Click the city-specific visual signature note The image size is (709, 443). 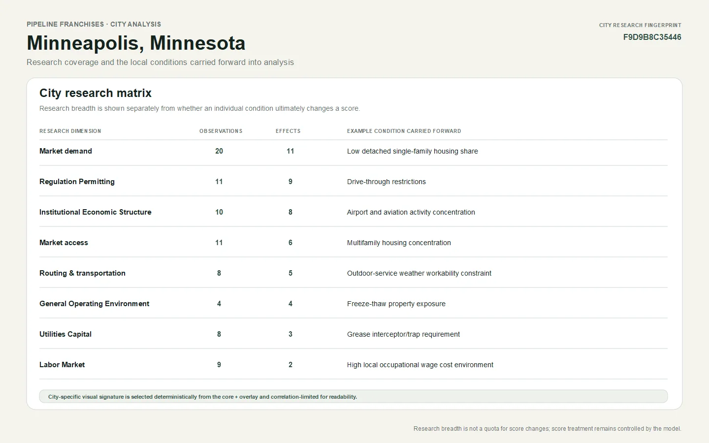(x=354, y=397)
